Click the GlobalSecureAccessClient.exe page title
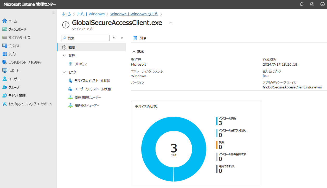The image size is (327, 188). [x=117, y=23]
